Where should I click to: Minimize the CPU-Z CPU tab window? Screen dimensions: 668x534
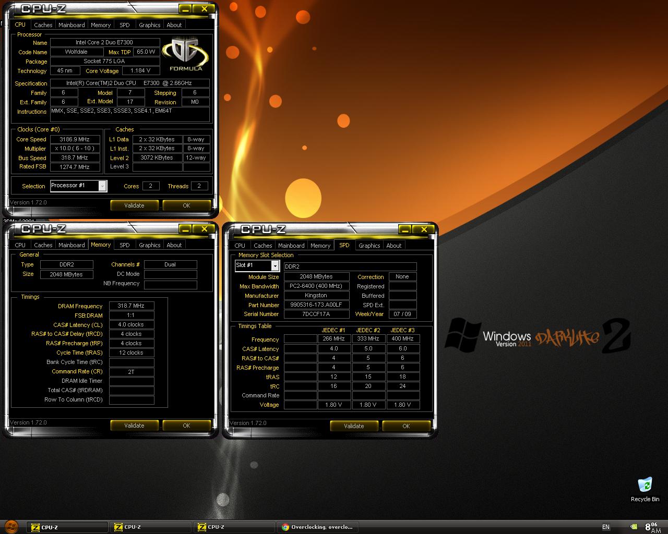[185, 9]
